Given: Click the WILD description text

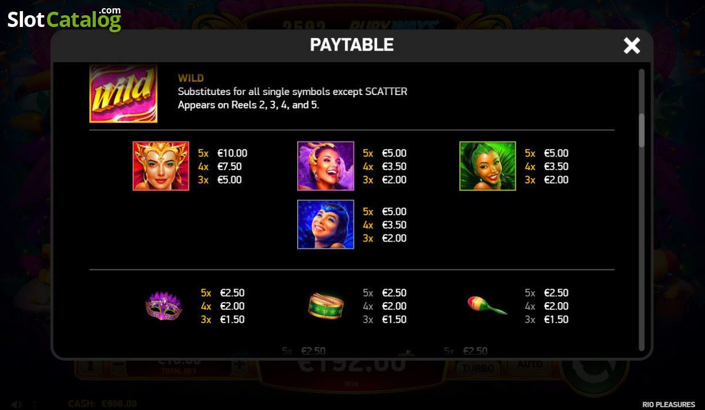Looking at the screenshot, I should click(x=293, y=99).
